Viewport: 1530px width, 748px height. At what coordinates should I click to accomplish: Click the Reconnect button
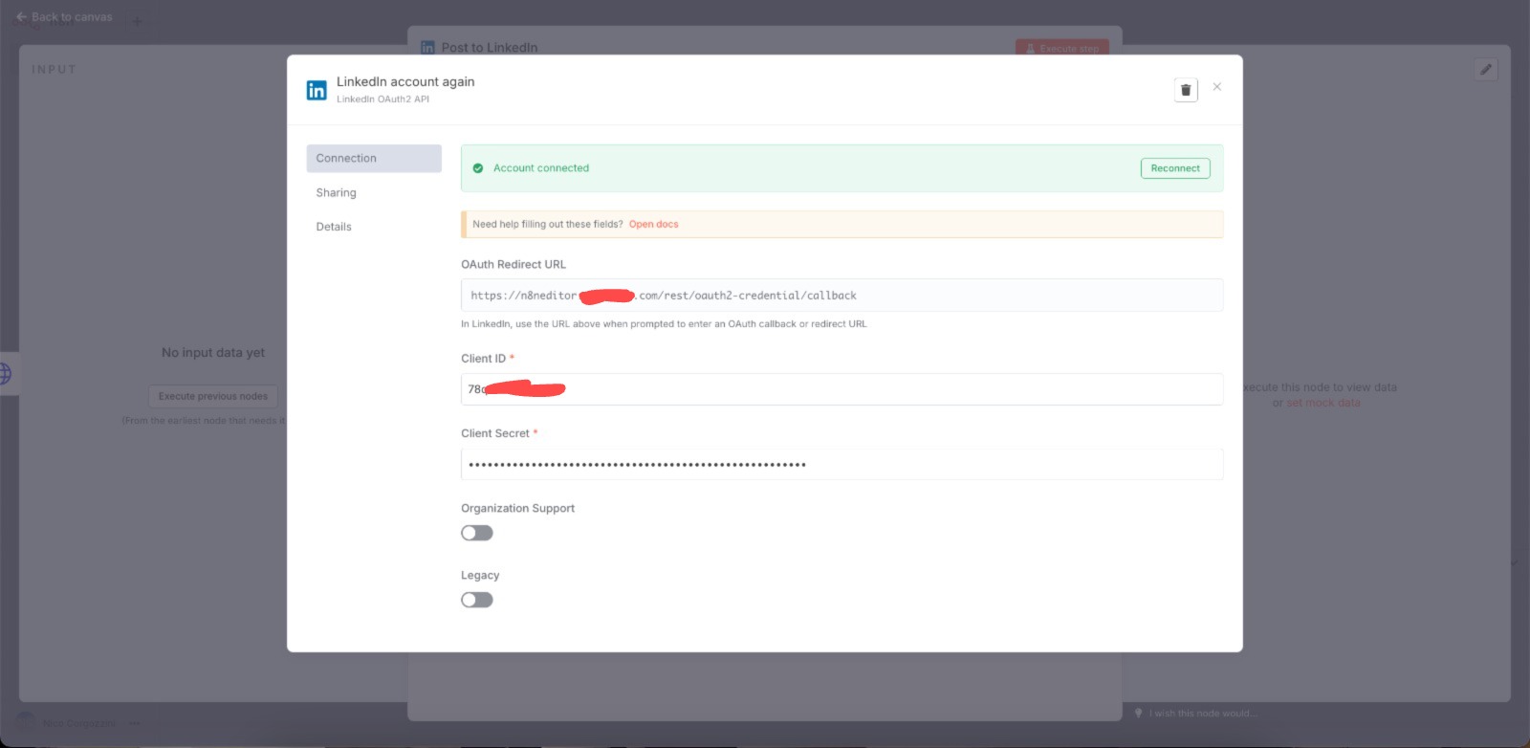click(x=1175, y=168)
